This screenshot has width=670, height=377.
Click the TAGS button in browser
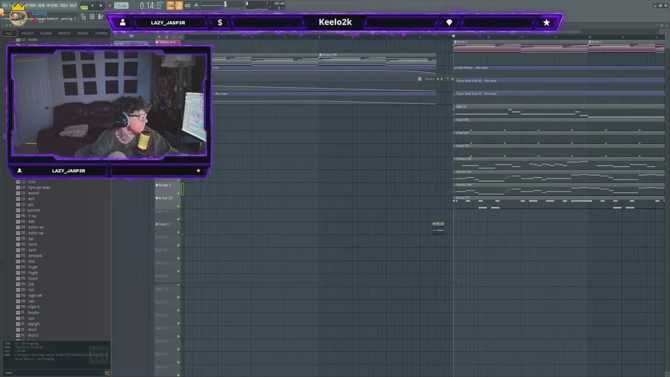[8, 373]
